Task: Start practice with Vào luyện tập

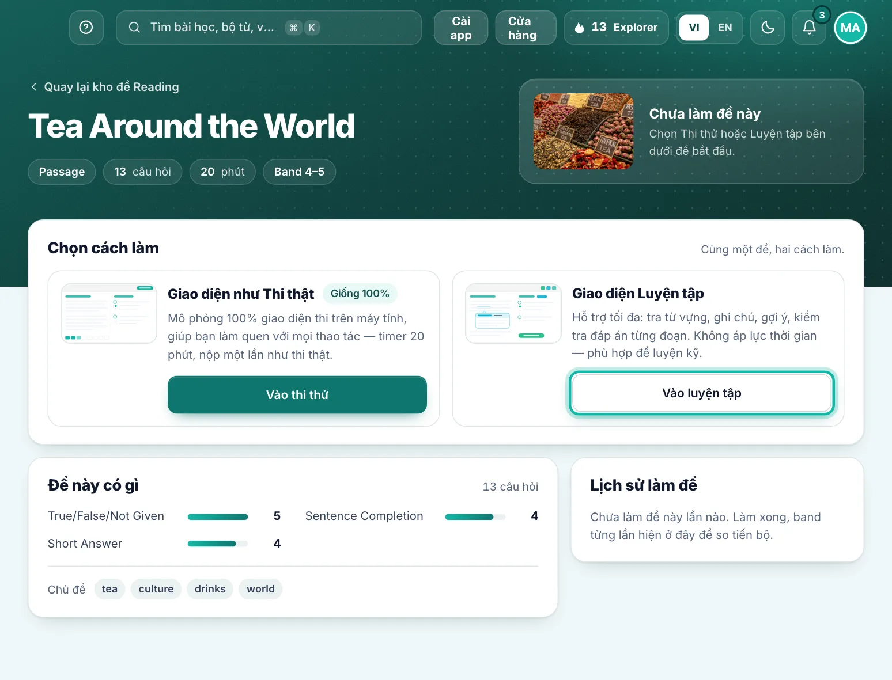Action: pyautogui.click(x=702, y=393)
